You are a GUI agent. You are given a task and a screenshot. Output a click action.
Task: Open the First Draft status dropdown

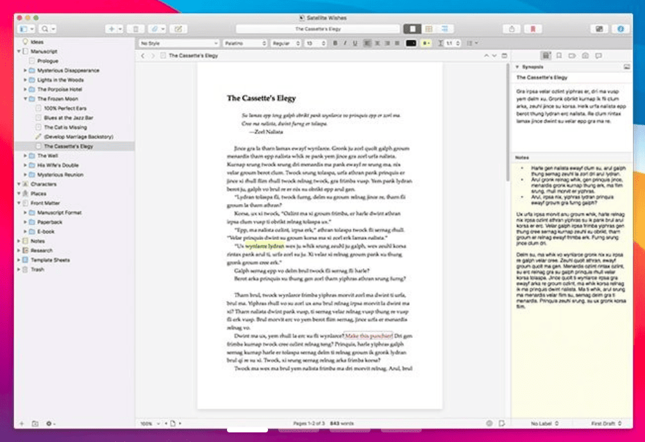607,423
